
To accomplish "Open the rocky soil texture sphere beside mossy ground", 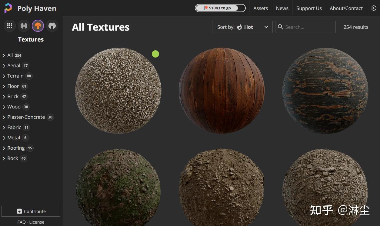I will (x=325, y=187).
